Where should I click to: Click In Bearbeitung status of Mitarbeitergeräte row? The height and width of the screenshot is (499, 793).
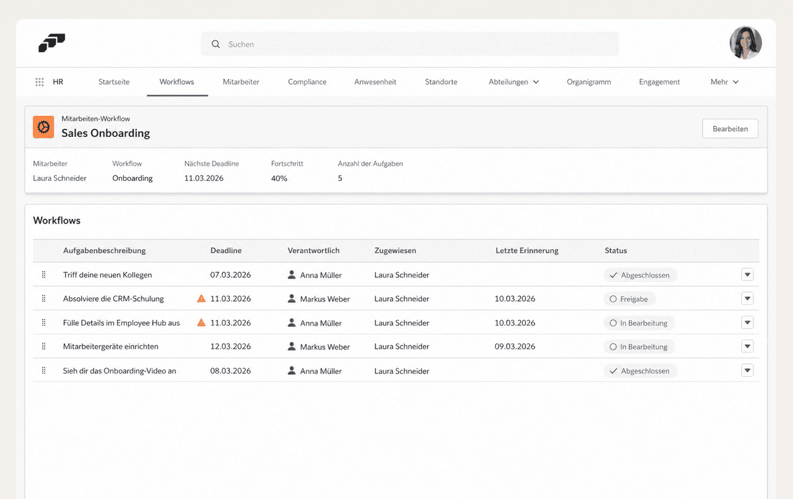click(x=639, y=347)
